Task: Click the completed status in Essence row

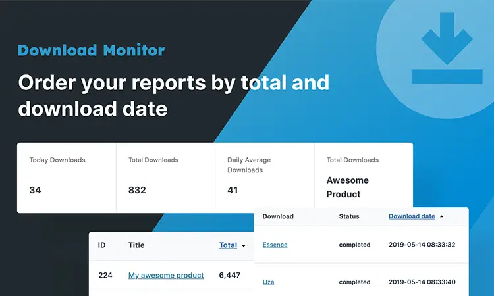Action: [x=355, y=245]
